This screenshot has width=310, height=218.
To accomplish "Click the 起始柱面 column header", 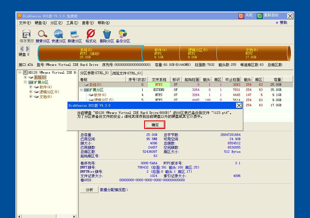I will [x=191, y=79].
